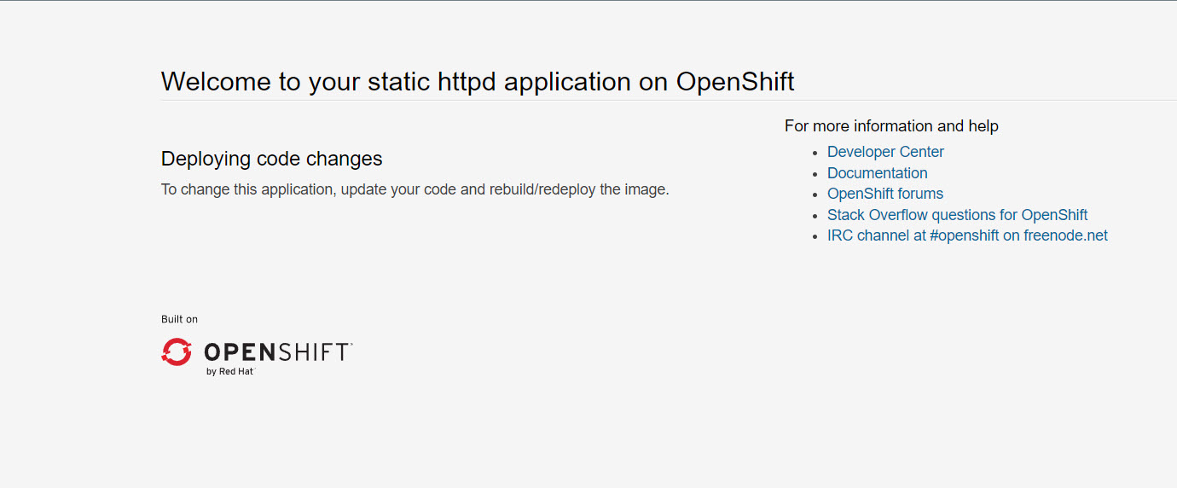Click the bullet before IRC channel
Screen dimensions: 1177x488
point(815,236)
